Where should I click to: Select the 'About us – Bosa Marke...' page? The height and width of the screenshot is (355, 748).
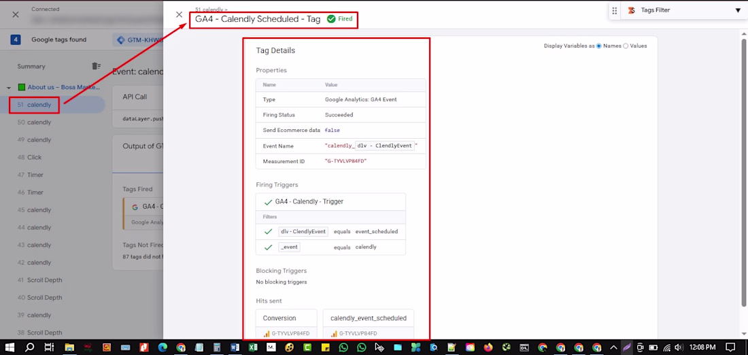click(64, 87)
